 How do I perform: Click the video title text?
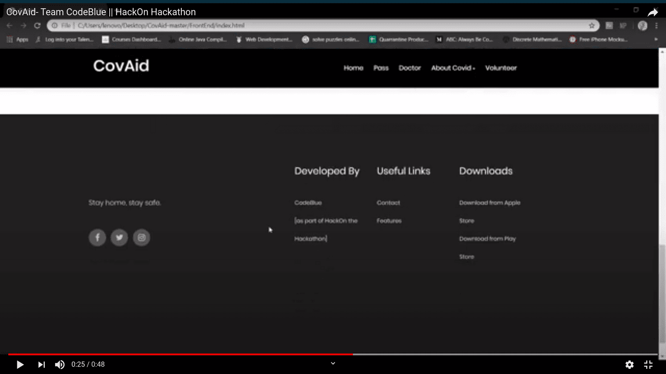pos(101,12)
